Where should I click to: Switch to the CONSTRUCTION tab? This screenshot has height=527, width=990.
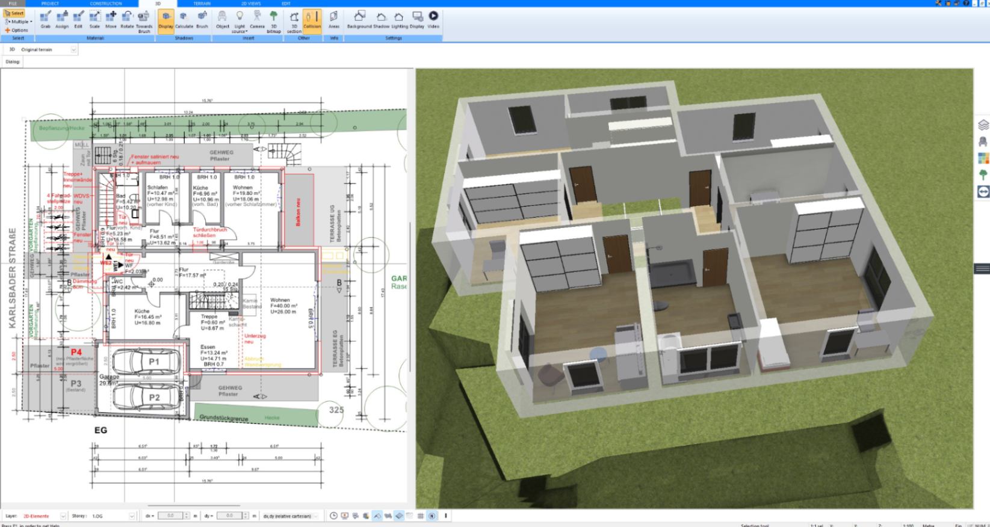click(x=106, y=4)
